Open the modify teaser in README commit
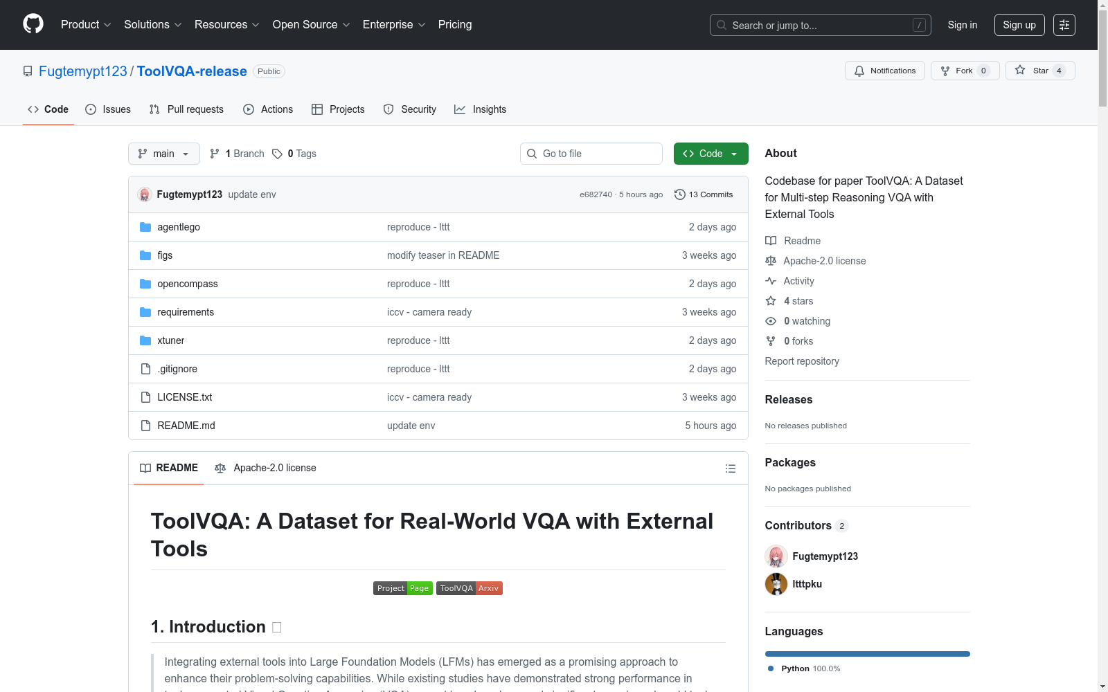Image resolution: width=1108 pixels, height=692 pixels. pyautogui.click(x=443, y=255)
